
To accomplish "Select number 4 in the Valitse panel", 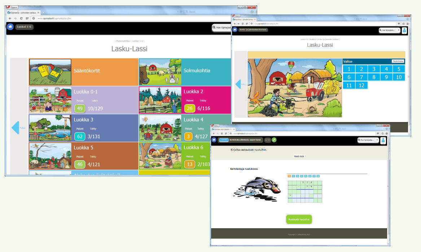I will point(386,69).
